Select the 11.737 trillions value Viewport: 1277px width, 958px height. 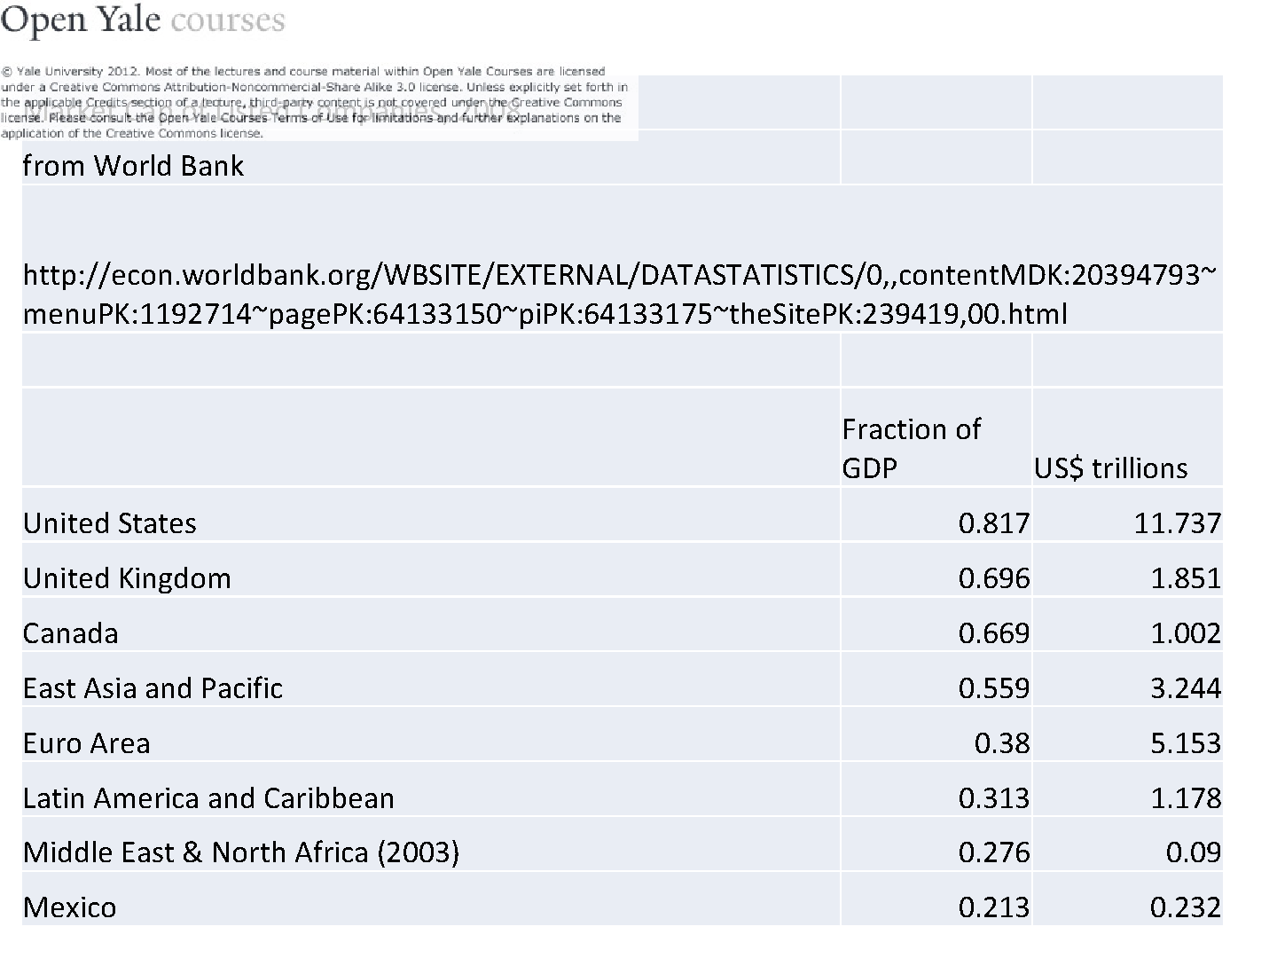coord(1177,522)
